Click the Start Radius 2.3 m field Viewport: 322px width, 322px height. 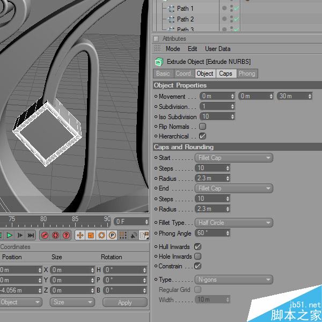tap(213, 178)
